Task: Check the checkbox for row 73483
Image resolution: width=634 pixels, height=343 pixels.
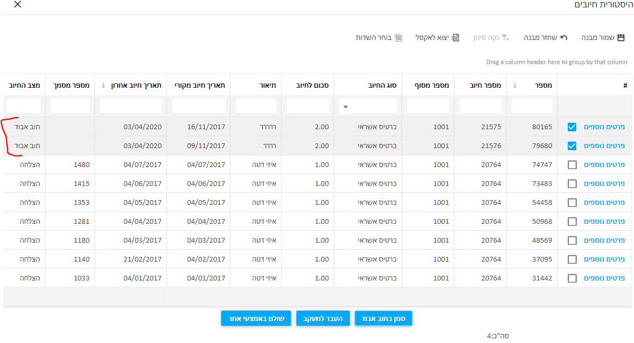Action: point(572,184)
